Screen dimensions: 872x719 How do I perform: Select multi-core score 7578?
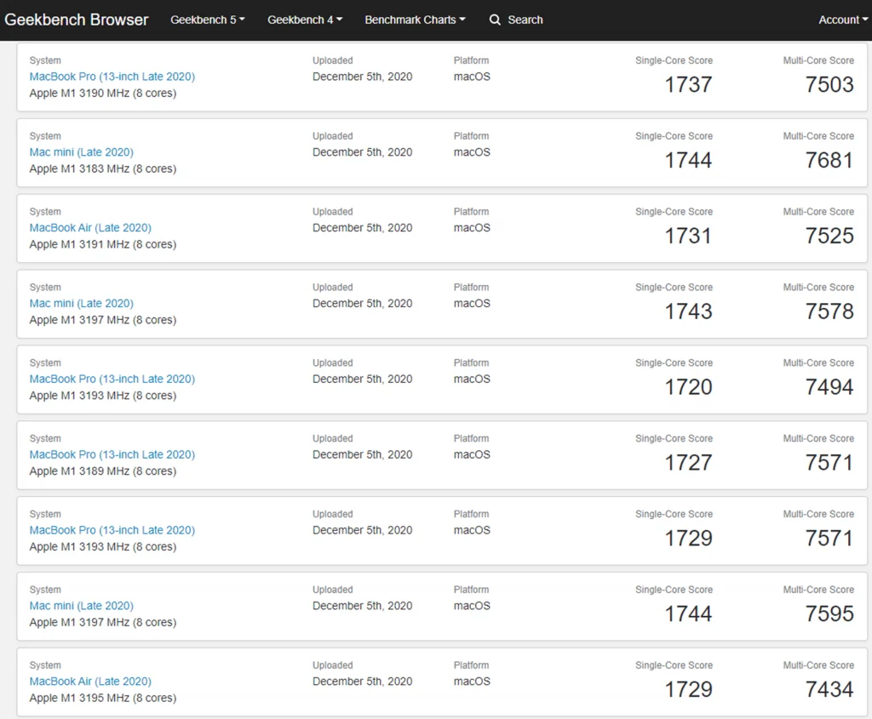[x=829, y=311]
